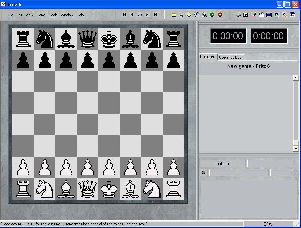Screen dimensions: 301x228
Task: Jump to the start of the game
Action: click(x=124, y=15)
